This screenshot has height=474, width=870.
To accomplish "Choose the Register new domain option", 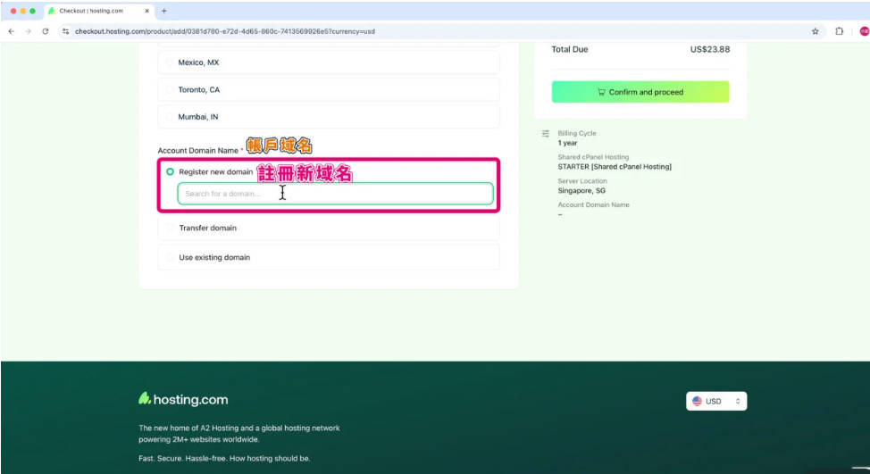I will [x=170, y=172].
